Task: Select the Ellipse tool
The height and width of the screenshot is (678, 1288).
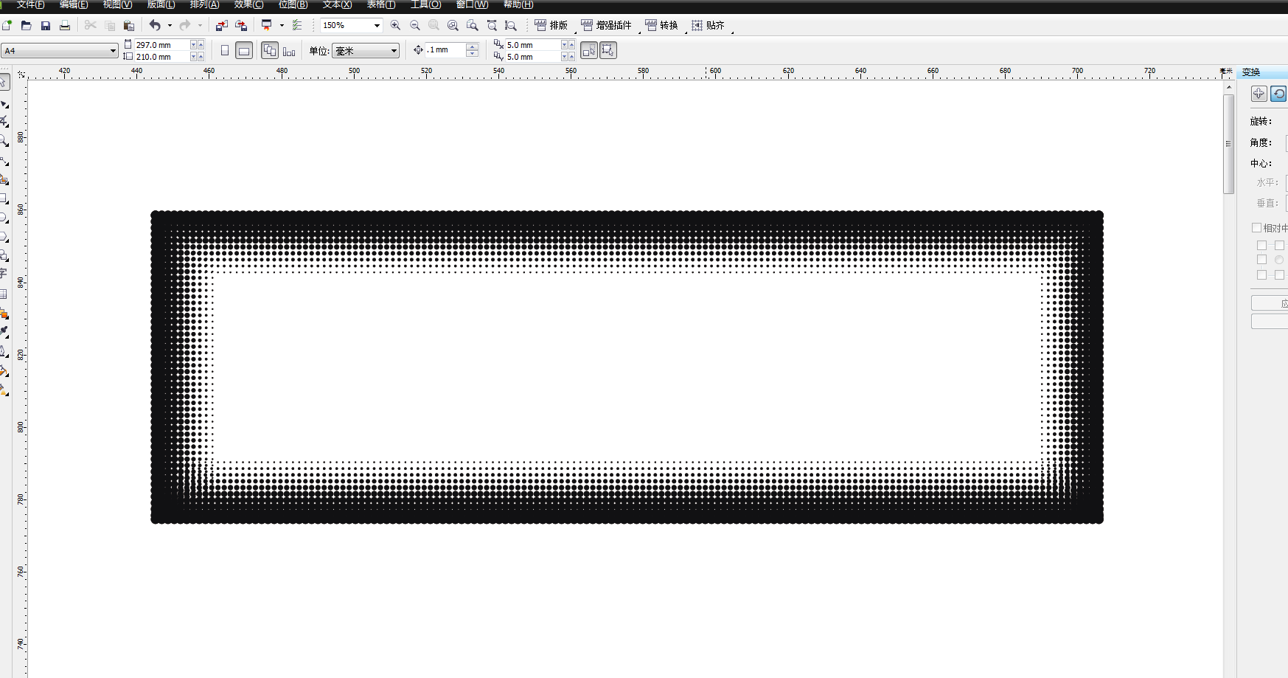Action: pyautogui.click(x=5, y=217)
